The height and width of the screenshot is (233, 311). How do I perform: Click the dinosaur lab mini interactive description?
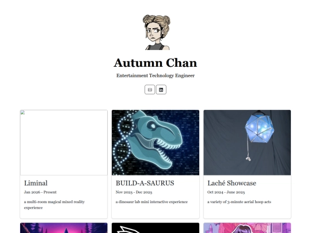(x=151, y=202)
